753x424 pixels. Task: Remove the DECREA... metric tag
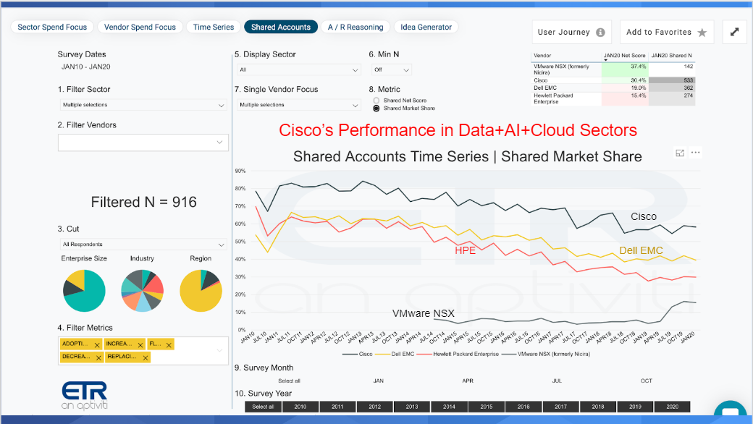(98, 358)
